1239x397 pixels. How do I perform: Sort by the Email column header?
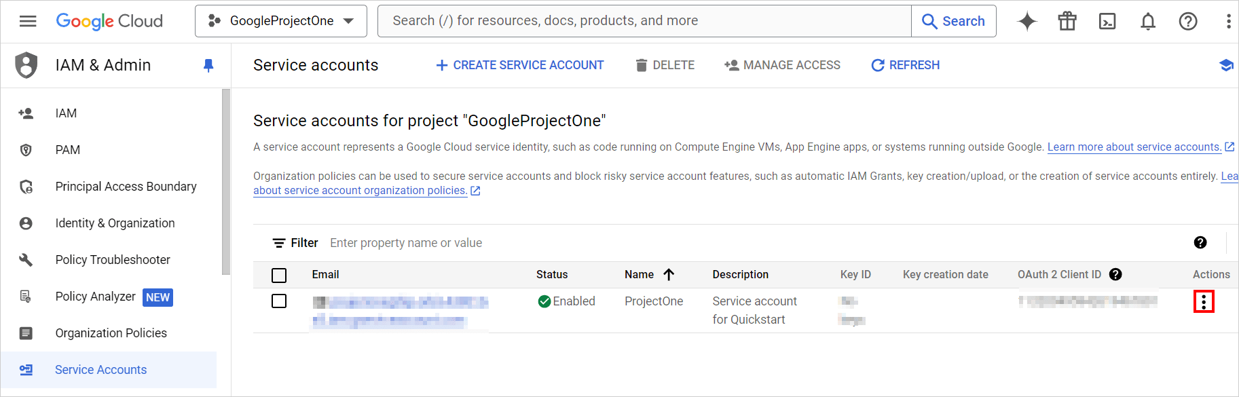click(326, 275)
